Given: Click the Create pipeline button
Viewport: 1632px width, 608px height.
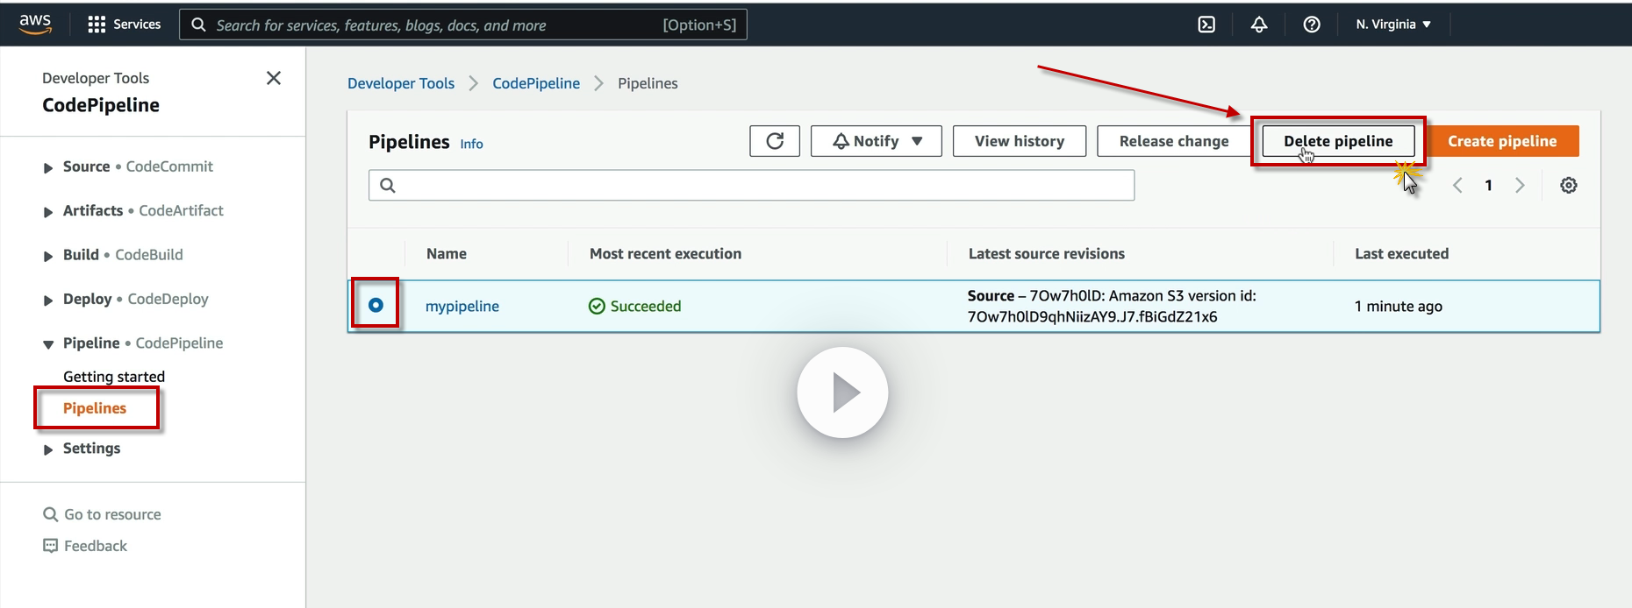Looking at the screenshot, I should [1502, 141].
